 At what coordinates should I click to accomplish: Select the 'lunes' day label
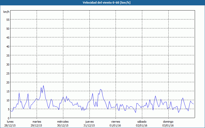10,122
